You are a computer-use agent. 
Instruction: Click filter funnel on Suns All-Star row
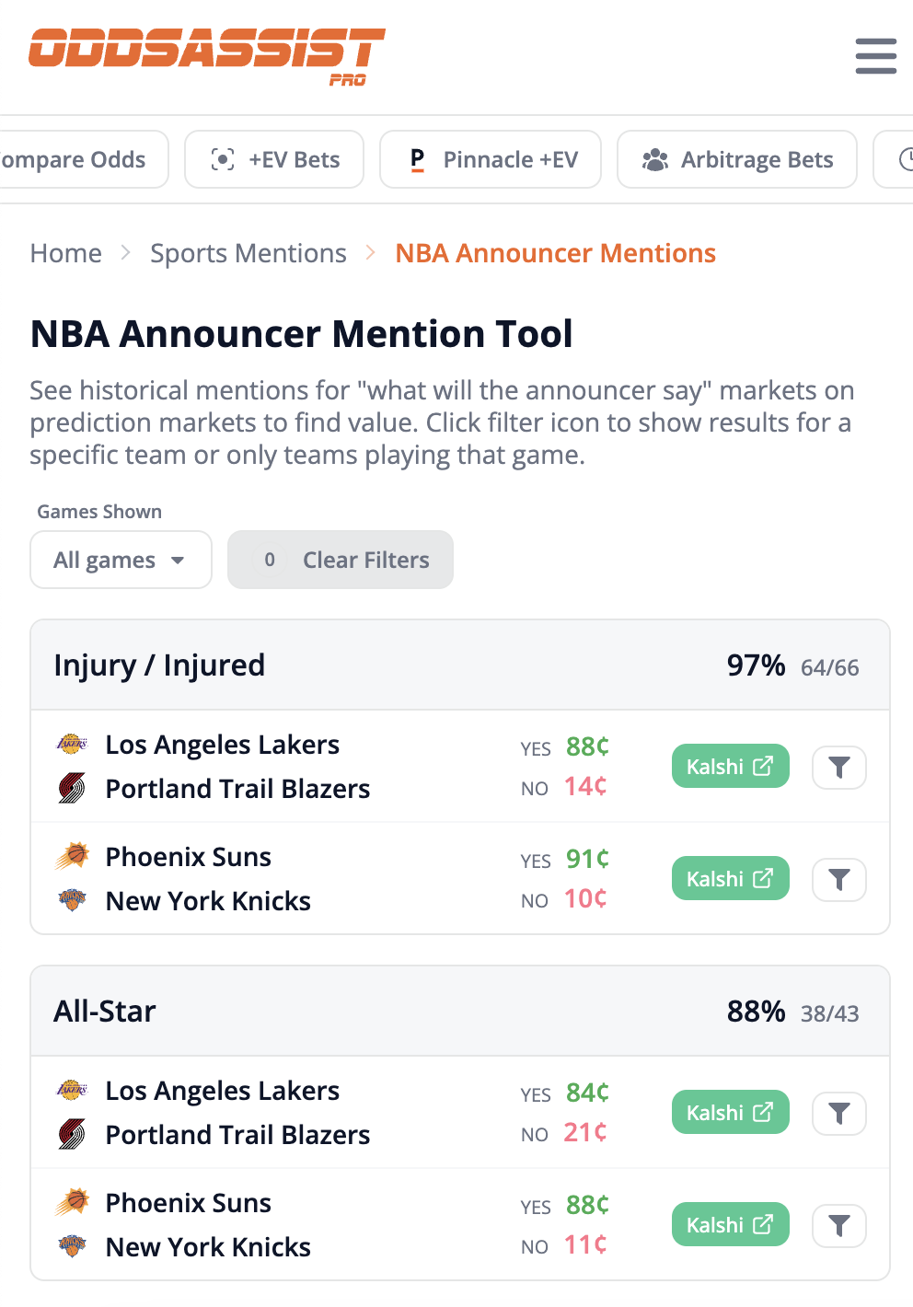click(x=838, y=1225)
